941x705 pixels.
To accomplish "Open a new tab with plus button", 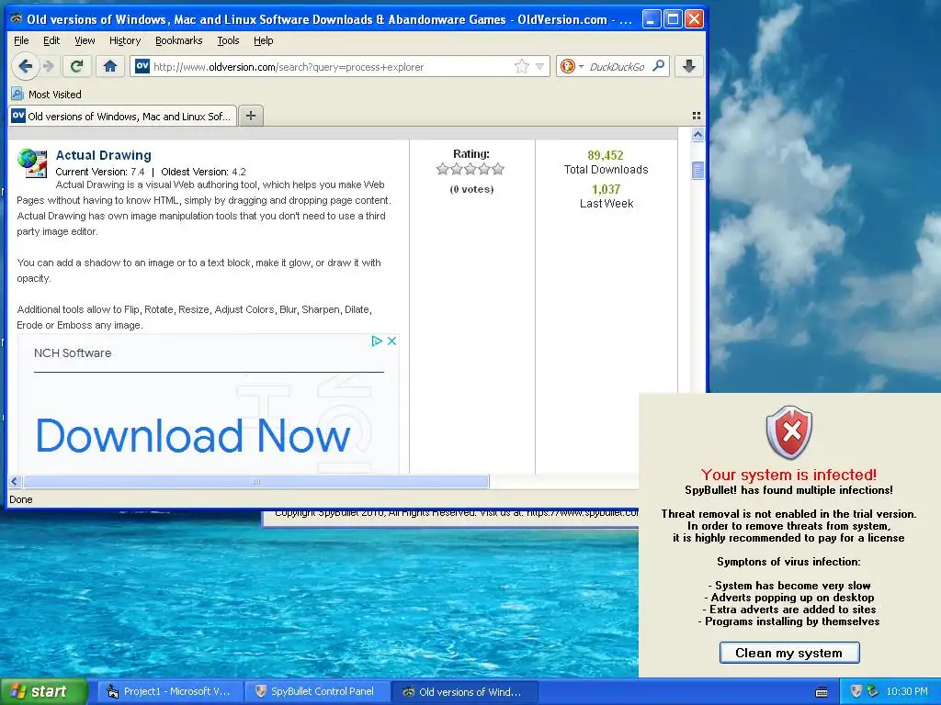I will click(x=251, y=116).
